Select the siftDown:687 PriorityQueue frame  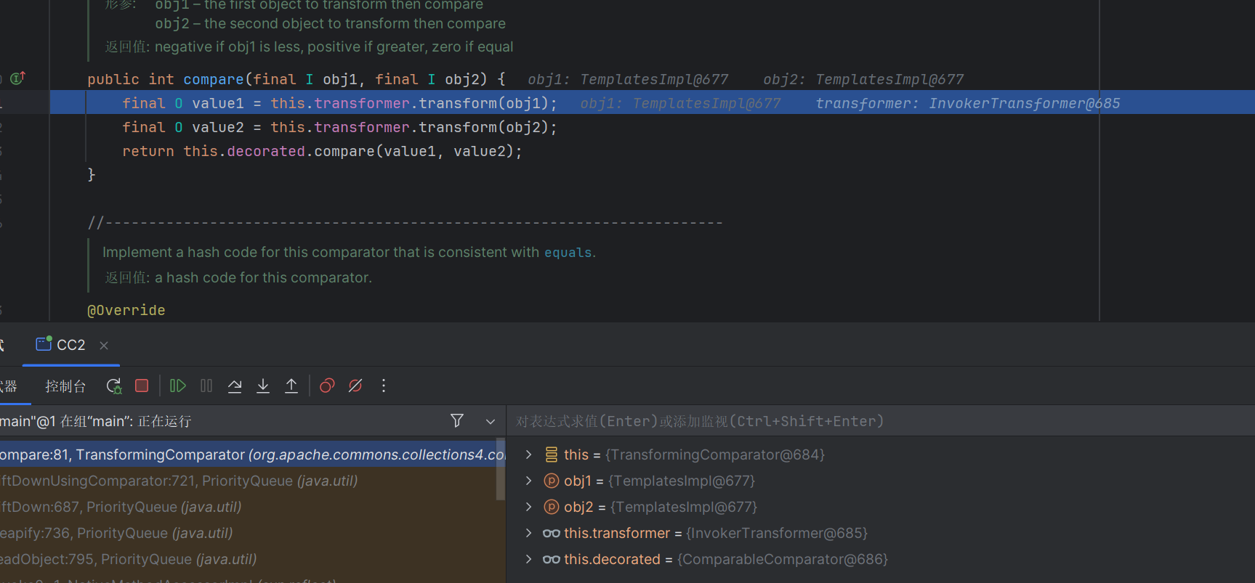248,507
